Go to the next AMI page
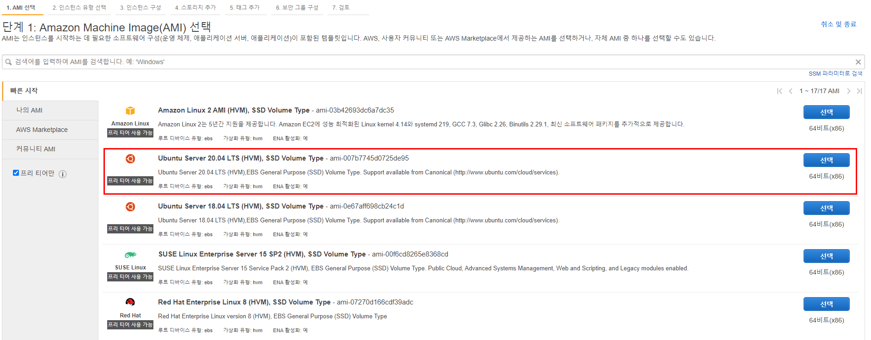The width and height of the screenshot is (871, 340). [848, 91]
